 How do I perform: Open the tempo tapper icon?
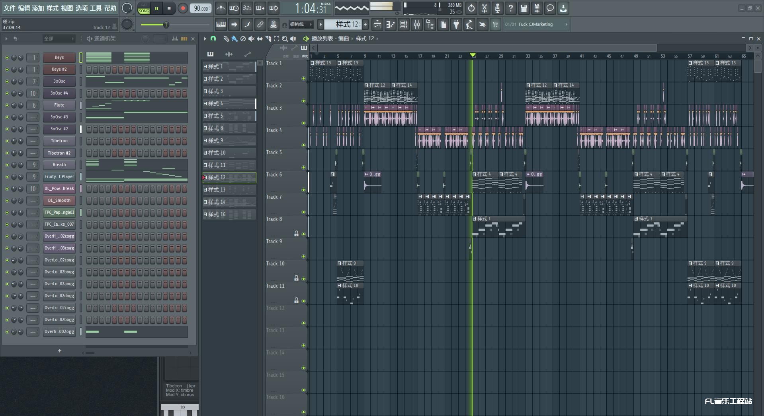(x=469, y=24)
